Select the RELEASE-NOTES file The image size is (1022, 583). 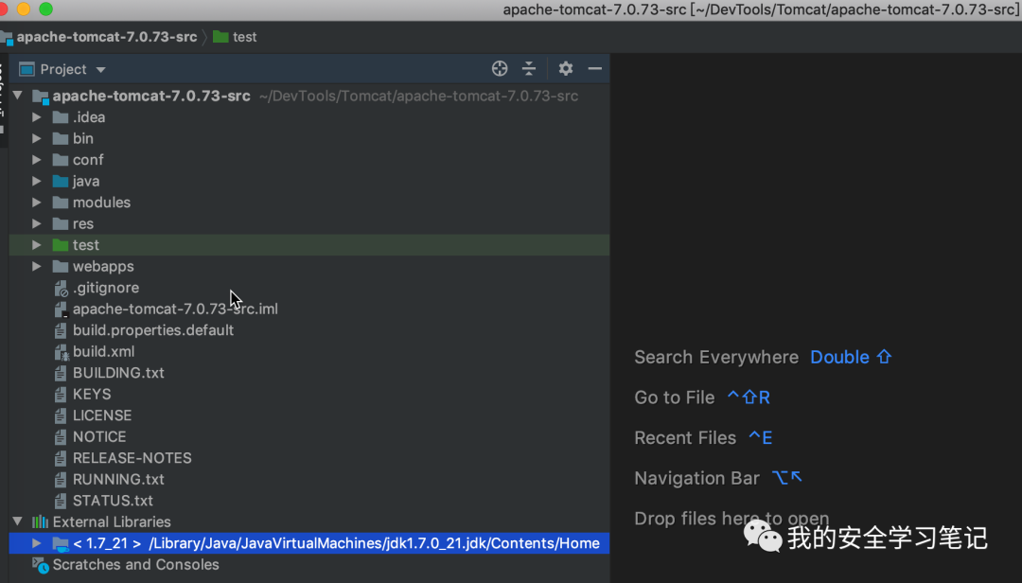click(132, 458)
